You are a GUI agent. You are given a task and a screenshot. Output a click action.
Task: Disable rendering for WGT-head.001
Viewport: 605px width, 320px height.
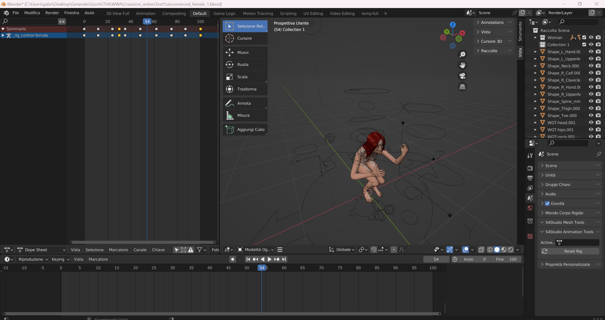pos(598,123)
